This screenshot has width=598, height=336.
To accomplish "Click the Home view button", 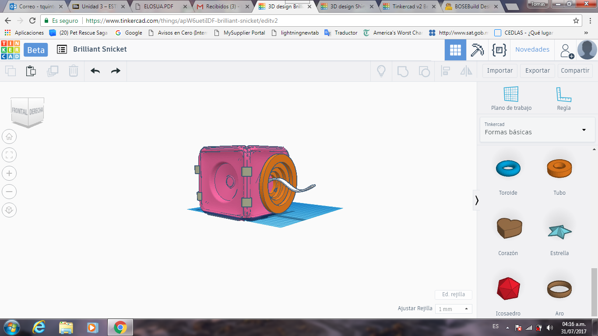I will (9, 136).
